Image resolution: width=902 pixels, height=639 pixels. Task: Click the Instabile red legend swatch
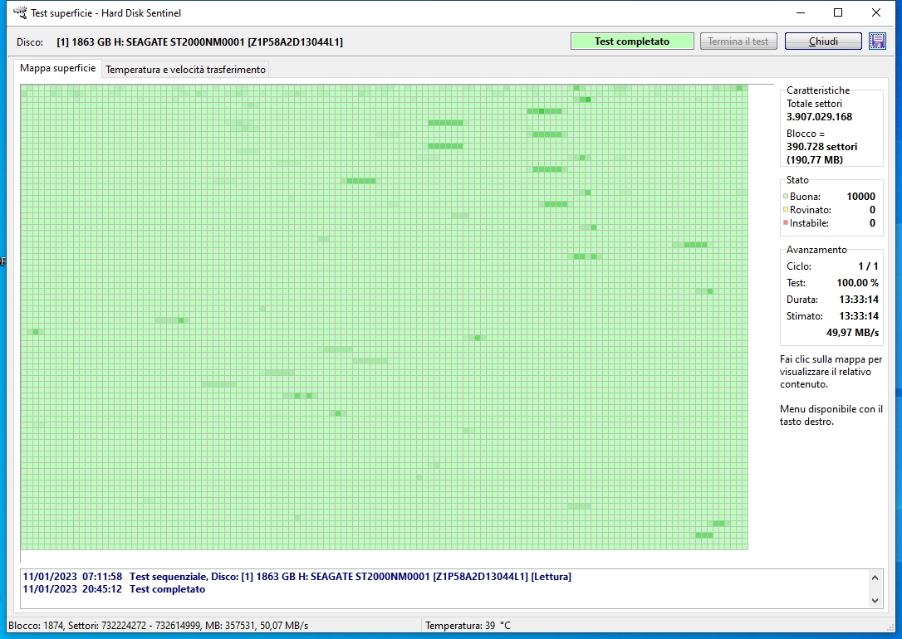click(x=786, y=223)
